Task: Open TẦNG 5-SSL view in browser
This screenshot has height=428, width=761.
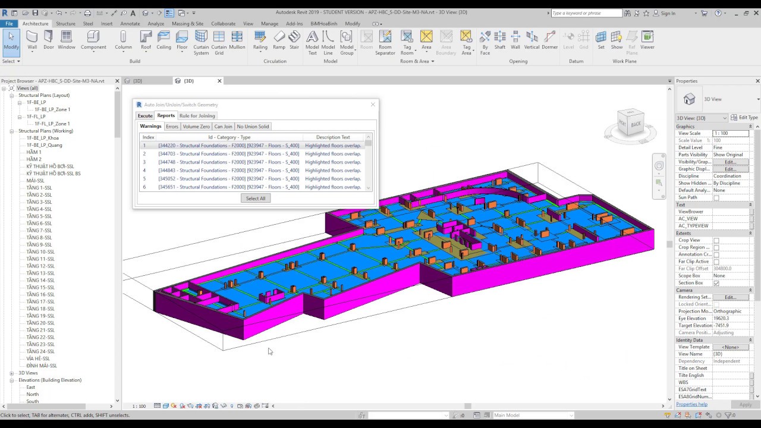Action: [x=39, y=216]
